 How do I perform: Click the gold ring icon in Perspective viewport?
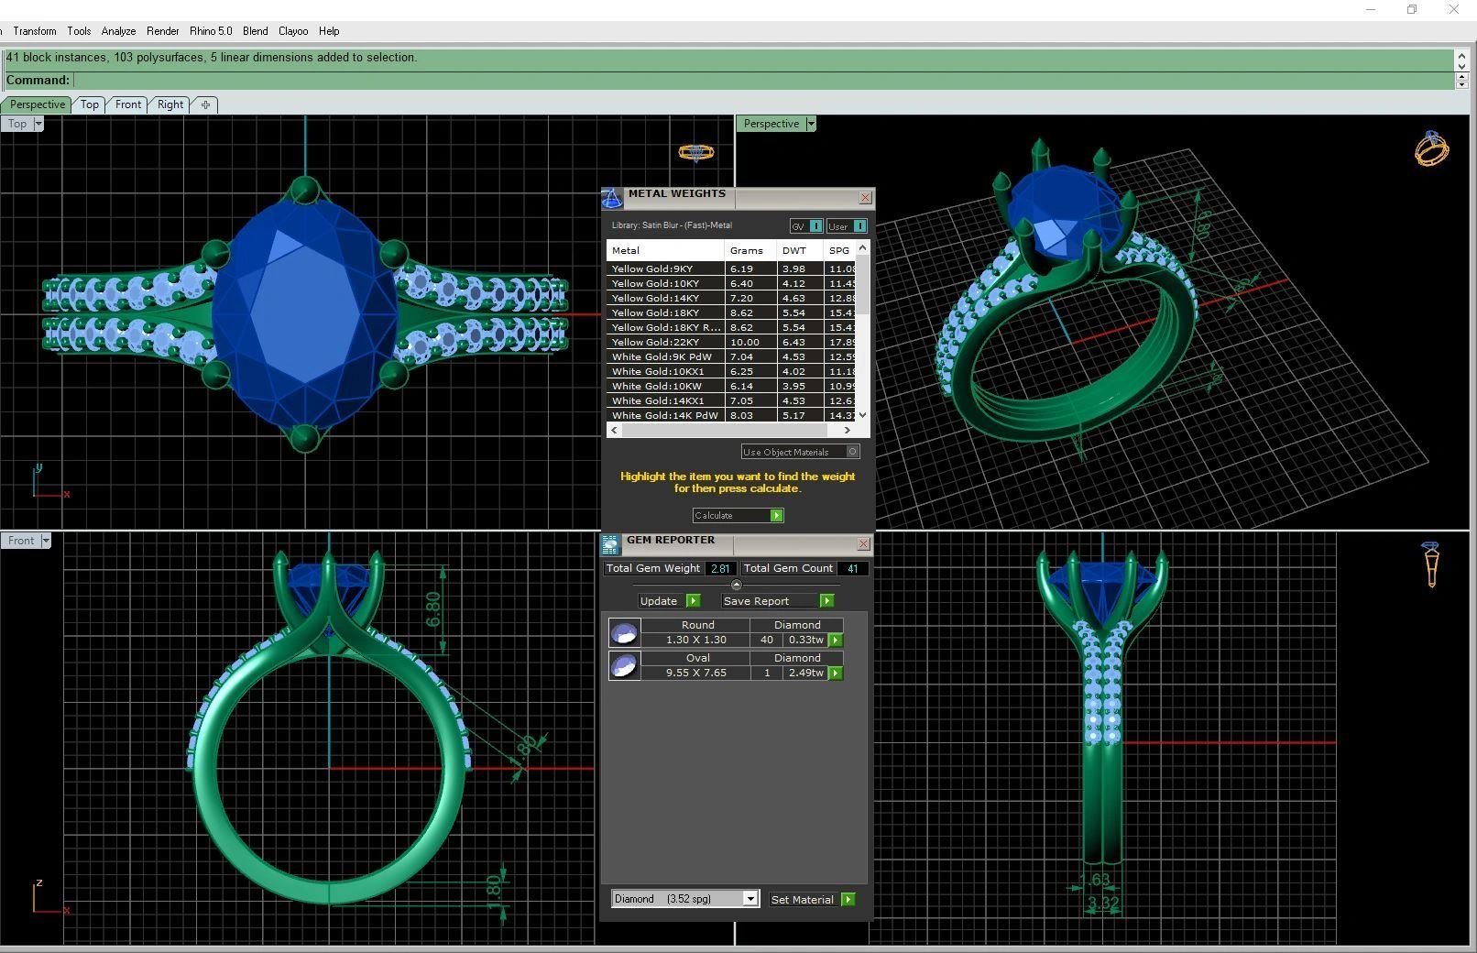pos(1431,148)
